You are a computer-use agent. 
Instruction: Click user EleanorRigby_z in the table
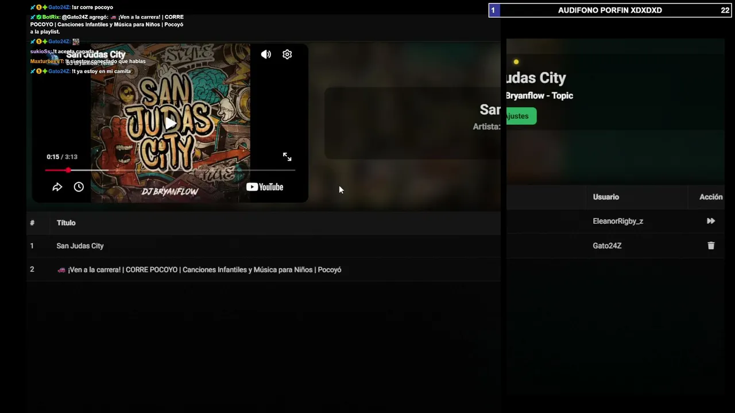[618, 221]
